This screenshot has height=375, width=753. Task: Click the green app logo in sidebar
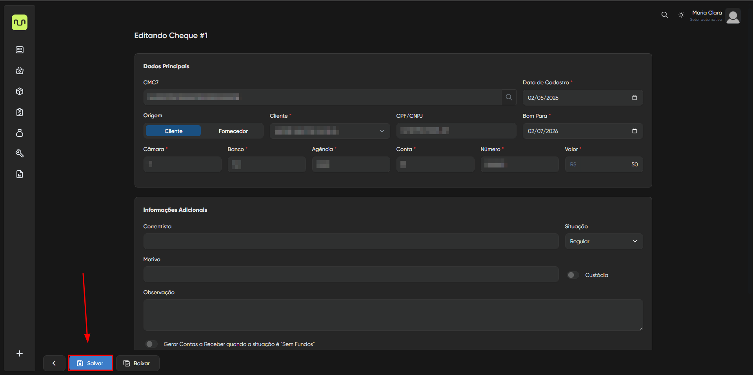click(x=20, y=23)
